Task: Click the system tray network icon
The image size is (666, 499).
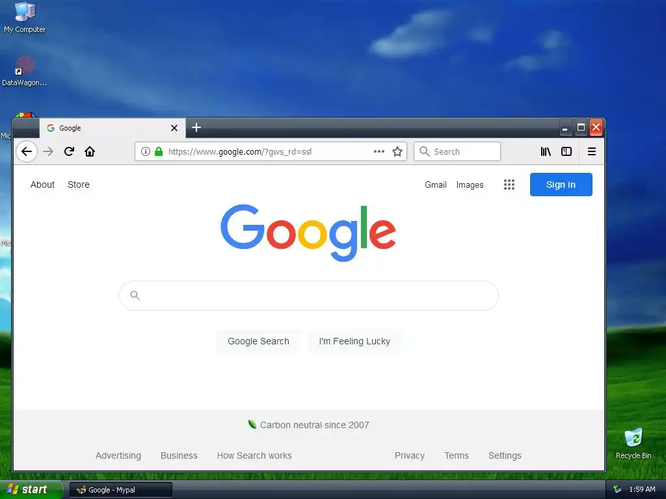Action: click(617, 489)
